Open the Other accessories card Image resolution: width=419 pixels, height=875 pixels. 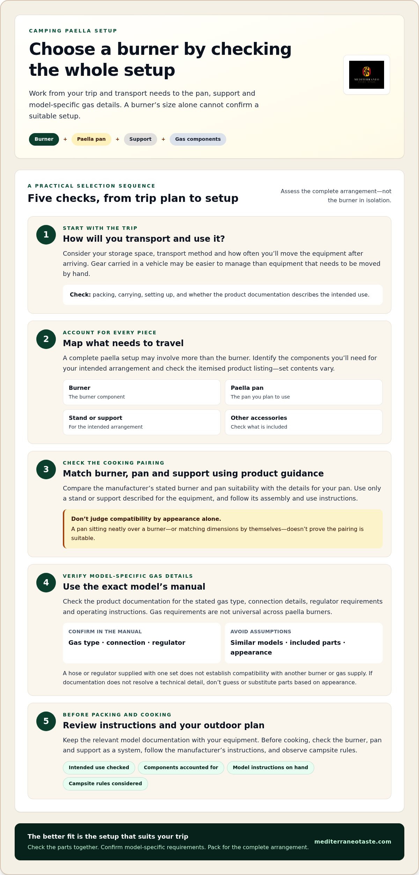tap(304, 422)
